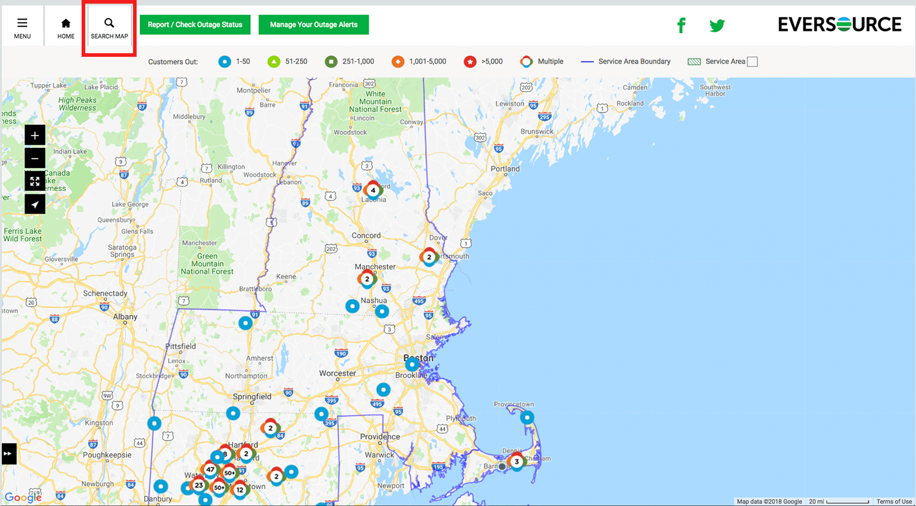Enter fullscreen map view
Screen dimensions: 916x506
click(x=34, y=181)
